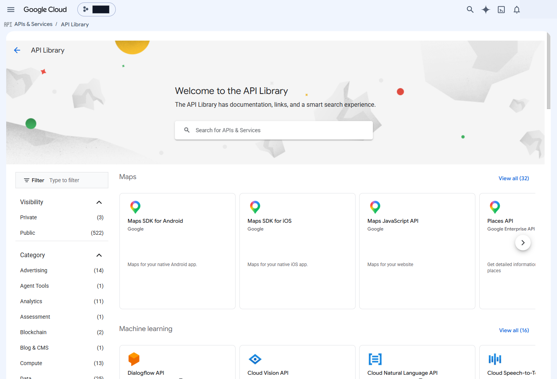Click Cloud Natural Language API icon
This screenshot has width=557, height=379.
pos(375,359)
